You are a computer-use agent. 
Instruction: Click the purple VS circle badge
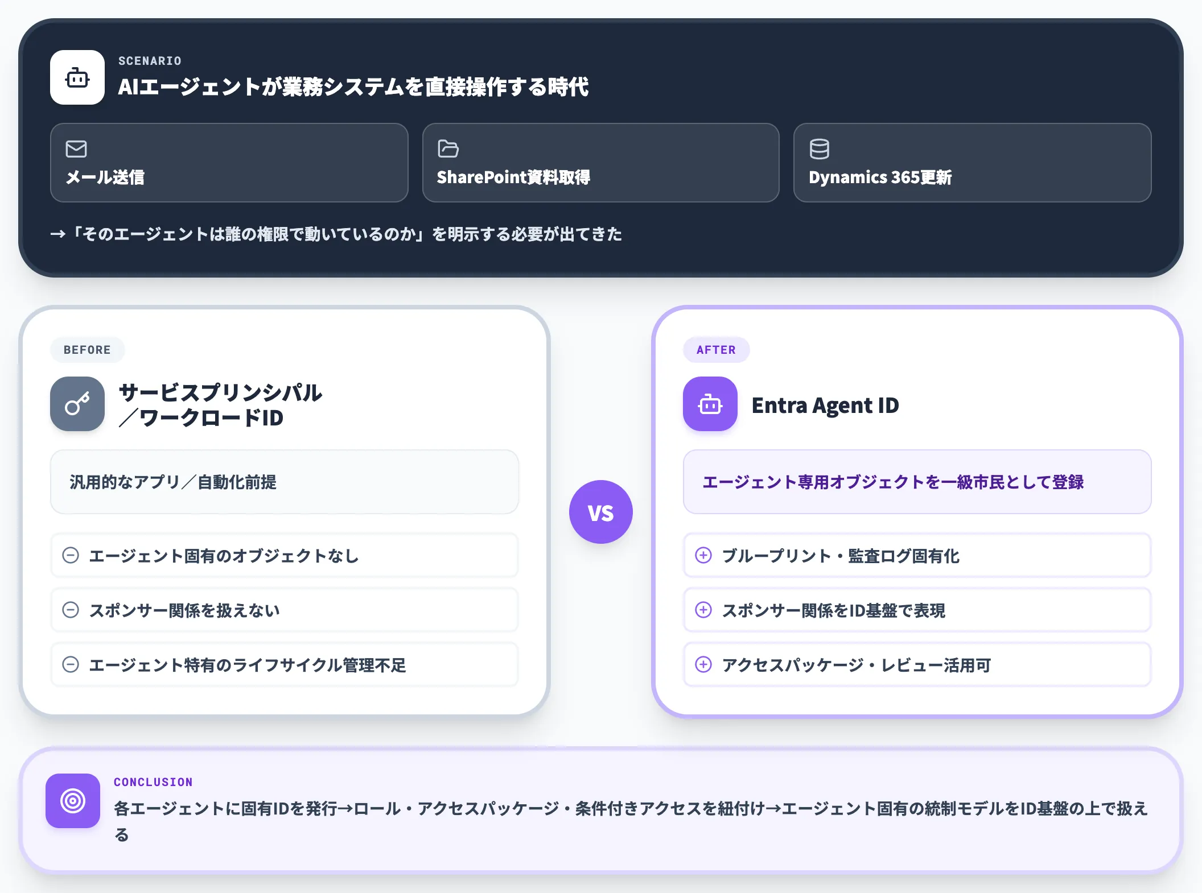tap(601, 512)
